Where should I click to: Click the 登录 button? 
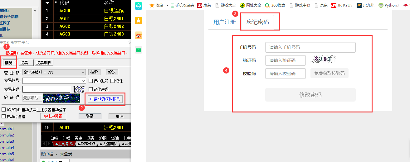(90, 117)
